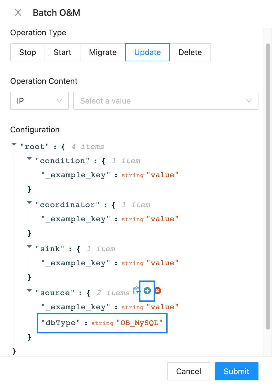The image size is (272, 386).
Task: Submit the batch operation
Action: click(236, 371)
